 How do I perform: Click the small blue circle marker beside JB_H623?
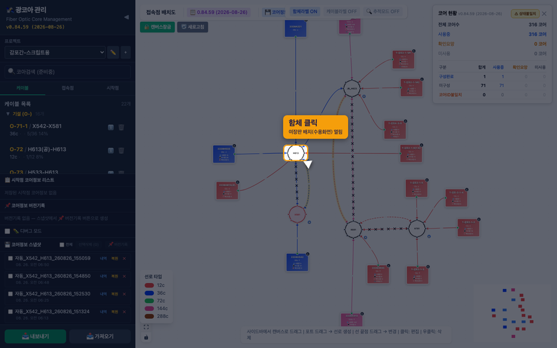coord(364,96)
